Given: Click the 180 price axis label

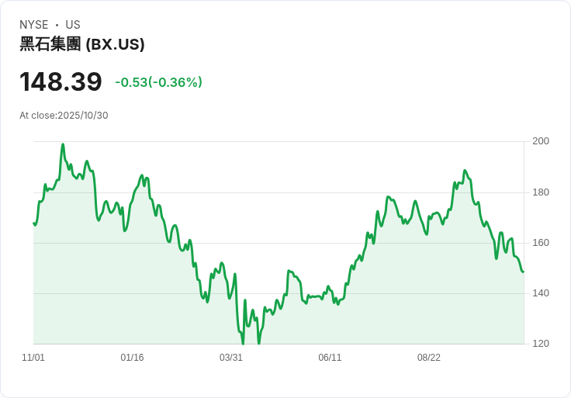Looking at the screenshot, I should tap(541, 192).
